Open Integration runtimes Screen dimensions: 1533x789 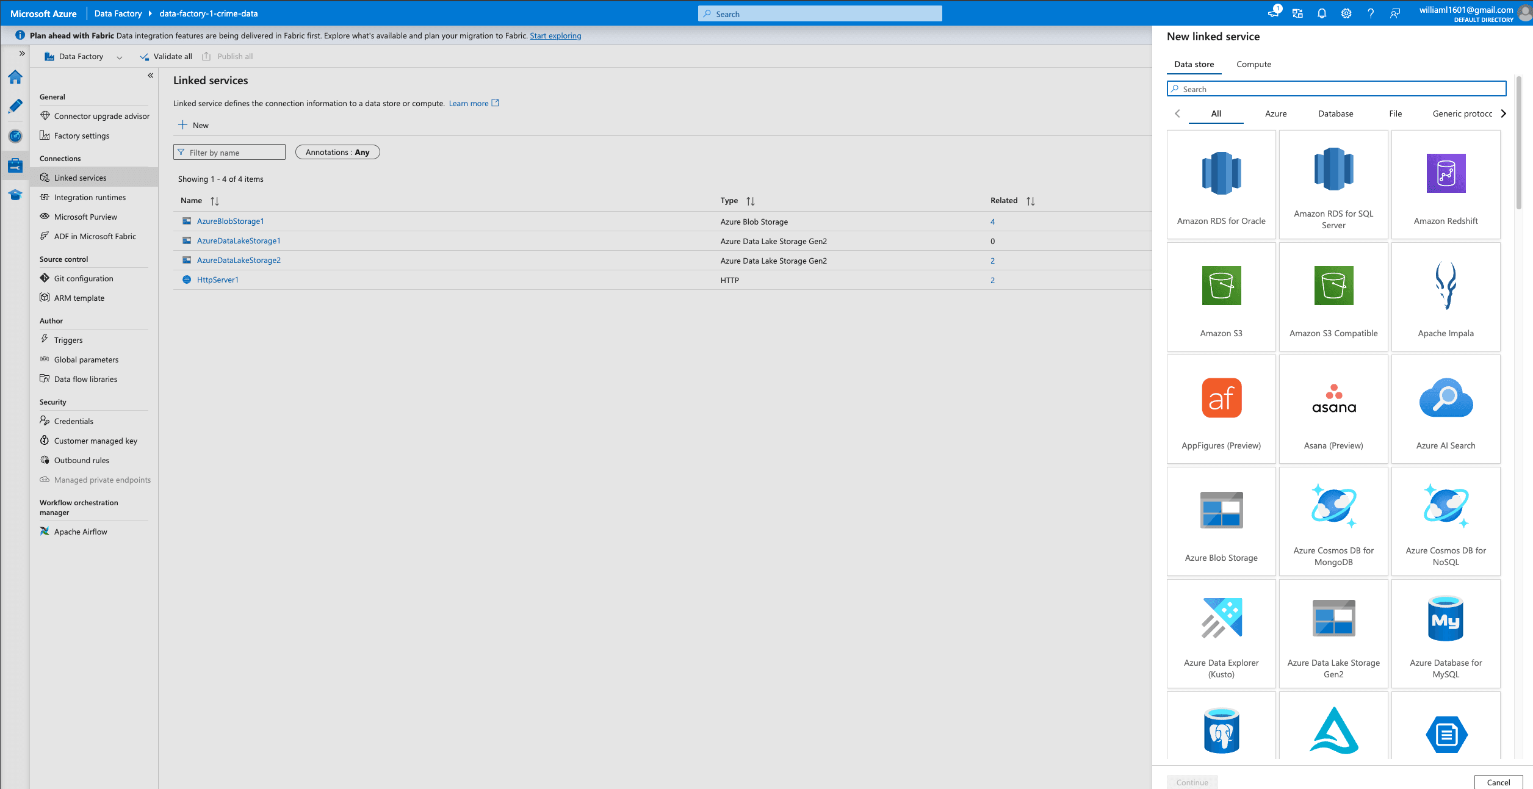coord(83,197)
